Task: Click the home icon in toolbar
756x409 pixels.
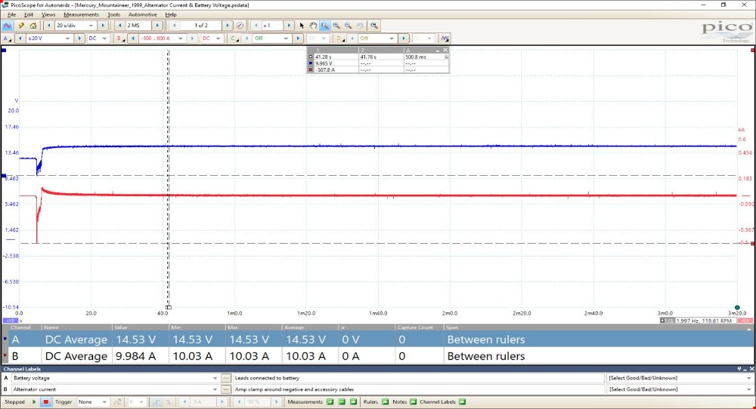Action: [34, 26]
